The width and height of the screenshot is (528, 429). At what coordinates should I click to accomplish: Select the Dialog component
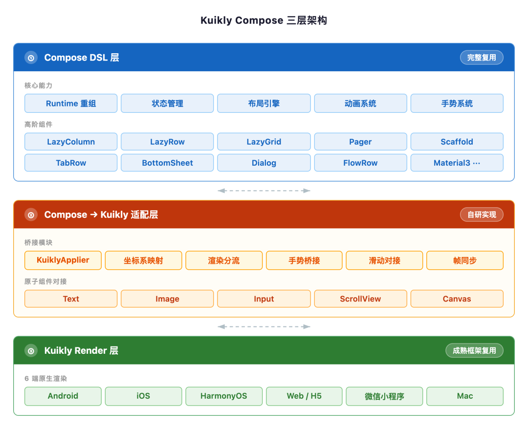coord(264,163)
